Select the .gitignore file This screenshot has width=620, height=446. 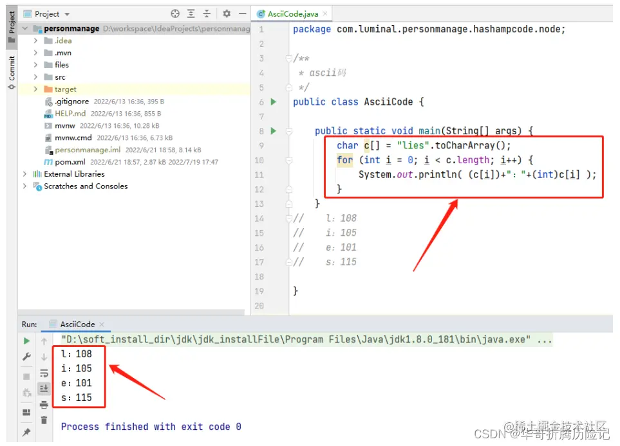pyautogui.click(x=72, y=102)
